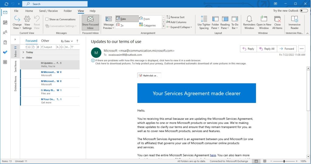Click Close All Items

pyautogui.click(x=277, y=22)
